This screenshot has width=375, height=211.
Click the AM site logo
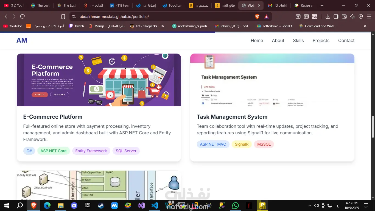22,40
